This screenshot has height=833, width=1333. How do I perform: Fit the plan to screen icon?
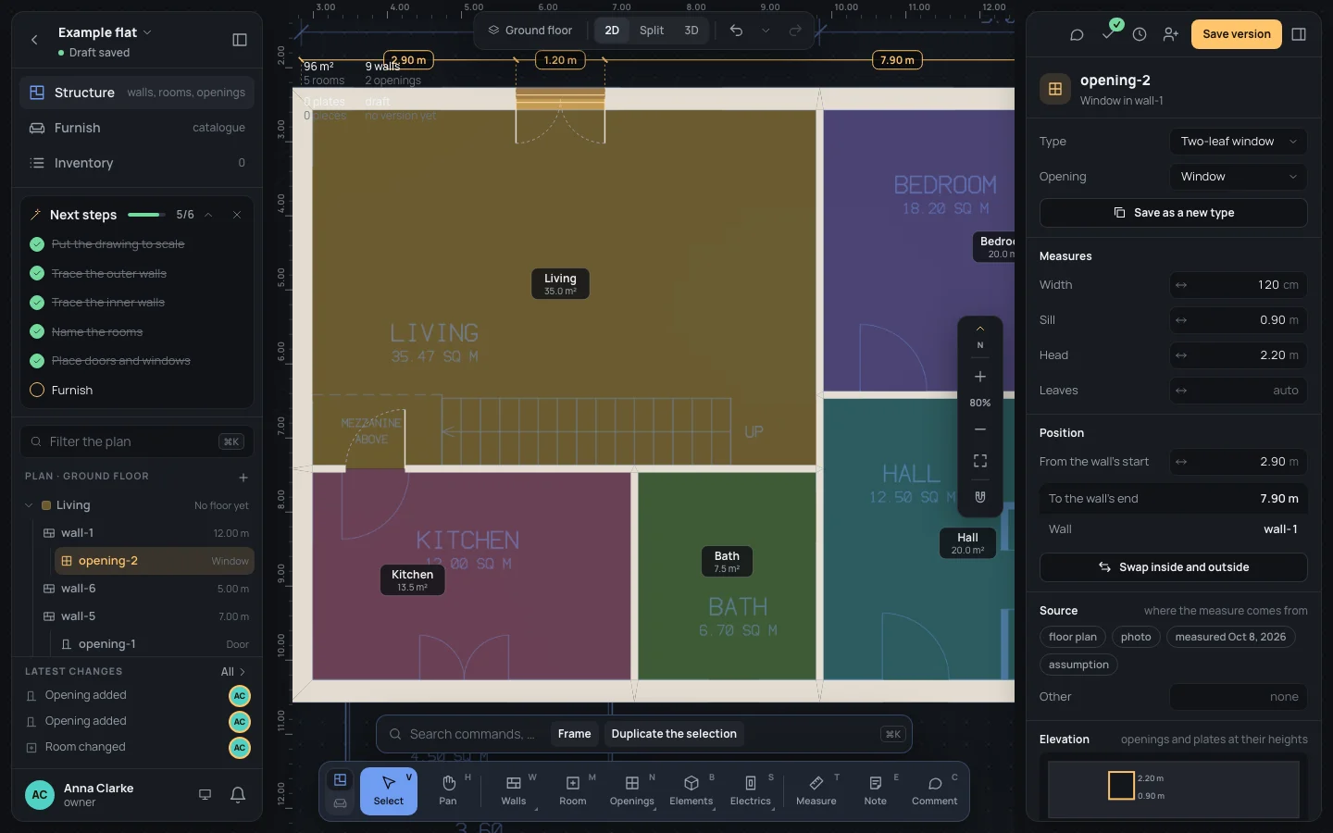point(980,461)
